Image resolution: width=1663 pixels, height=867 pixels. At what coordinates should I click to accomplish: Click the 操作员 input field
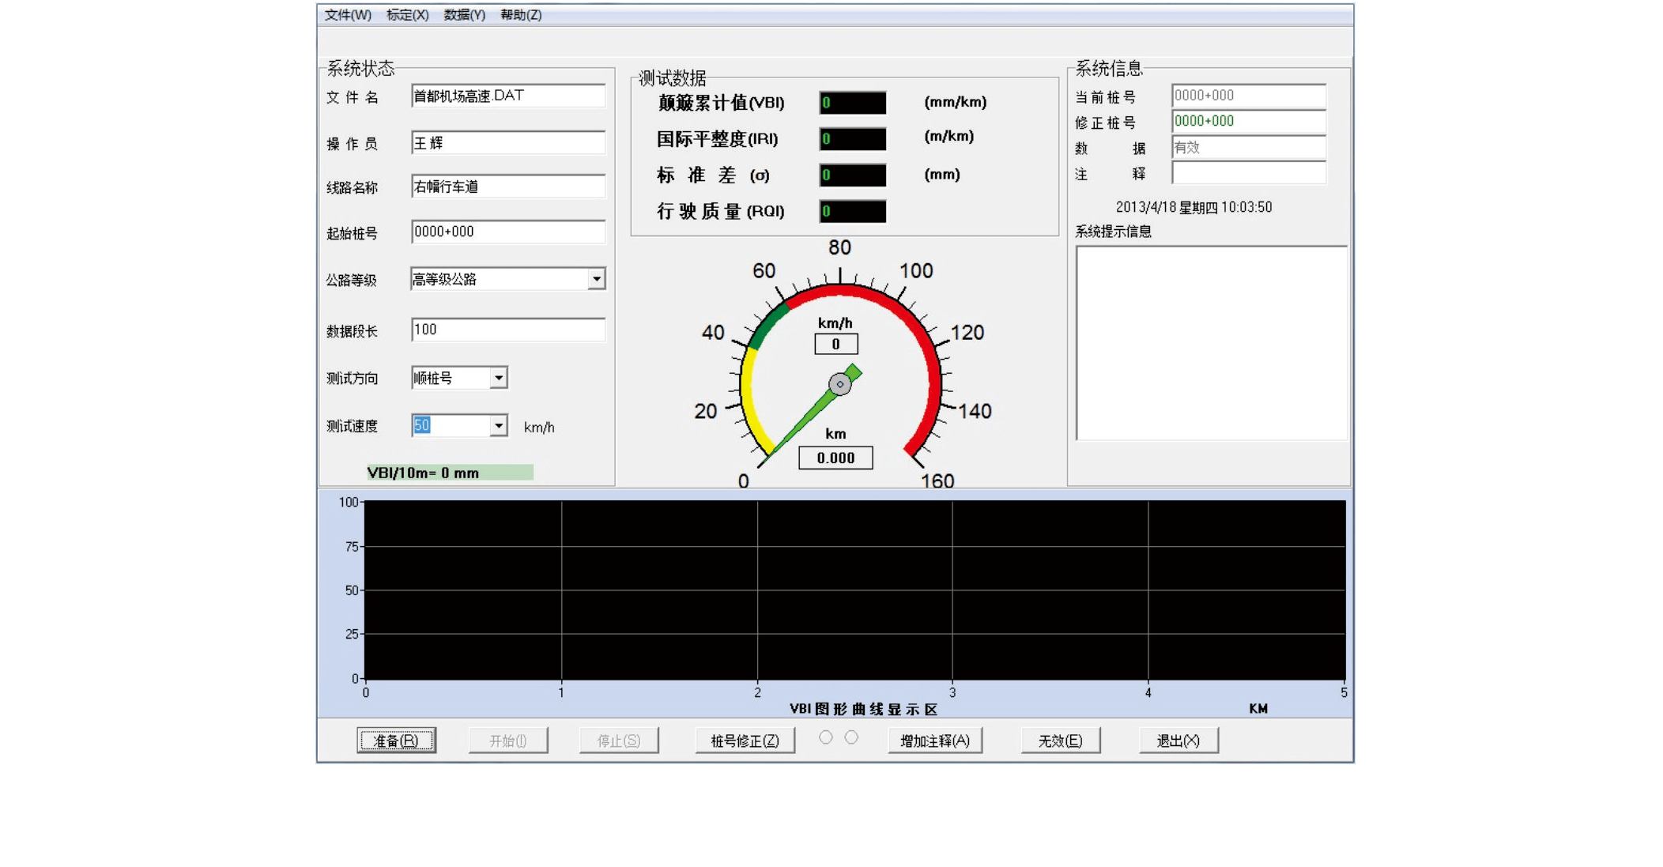coord(508,142)
